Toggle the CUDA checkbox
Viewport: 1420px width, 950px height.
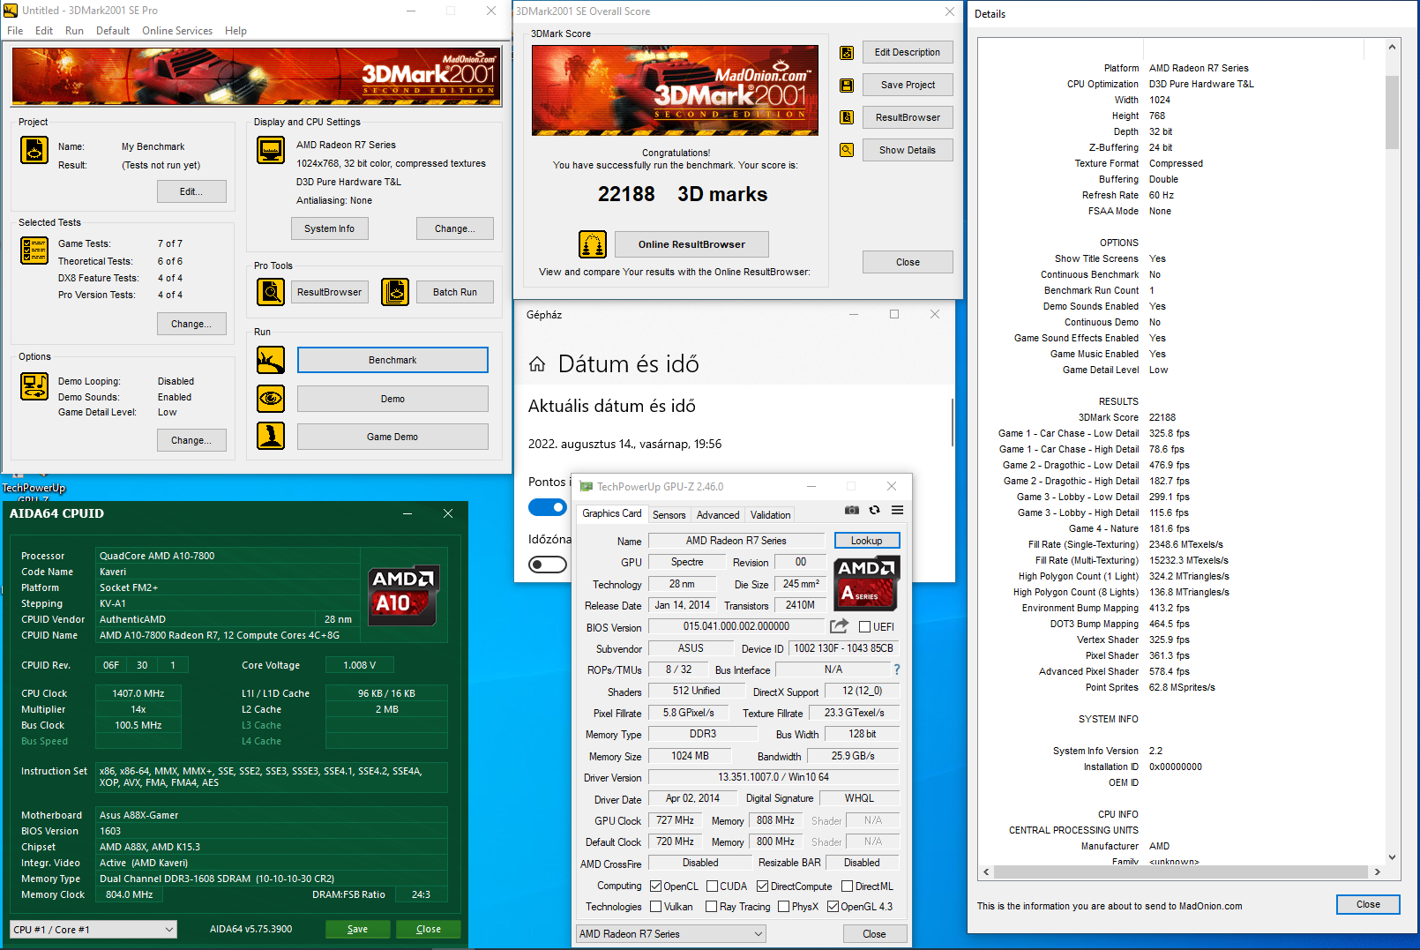click(x=712, y=886)
